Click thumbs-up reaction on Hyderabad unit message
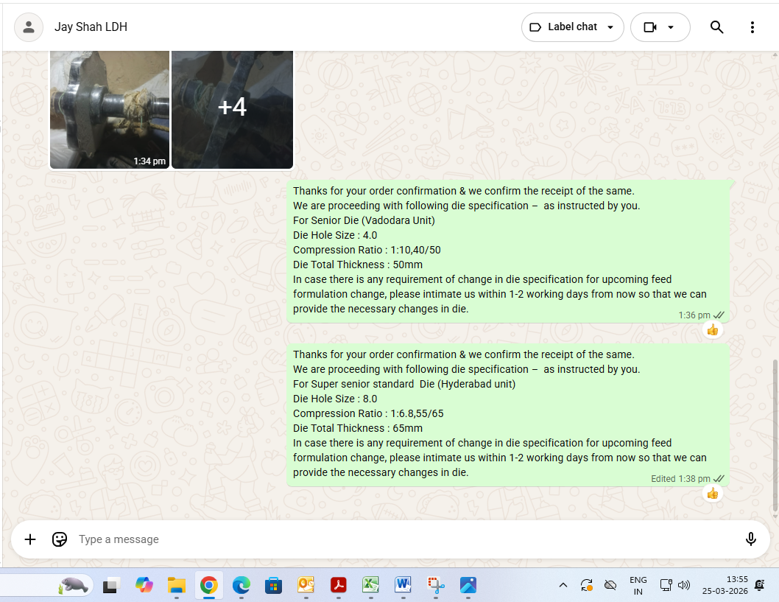This screenshot has height=602, width=779. (712, 493)
